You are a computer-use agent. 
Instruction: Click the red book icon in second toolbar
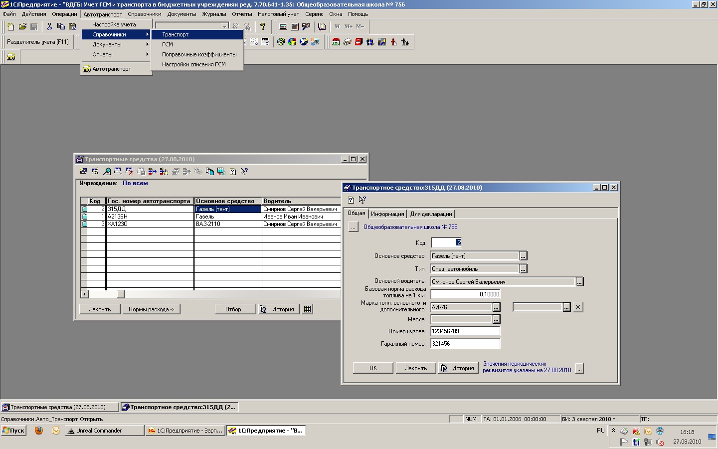click(359, 42)
